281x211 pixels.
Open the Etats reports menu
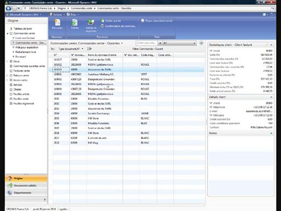(x=73, y=15)
